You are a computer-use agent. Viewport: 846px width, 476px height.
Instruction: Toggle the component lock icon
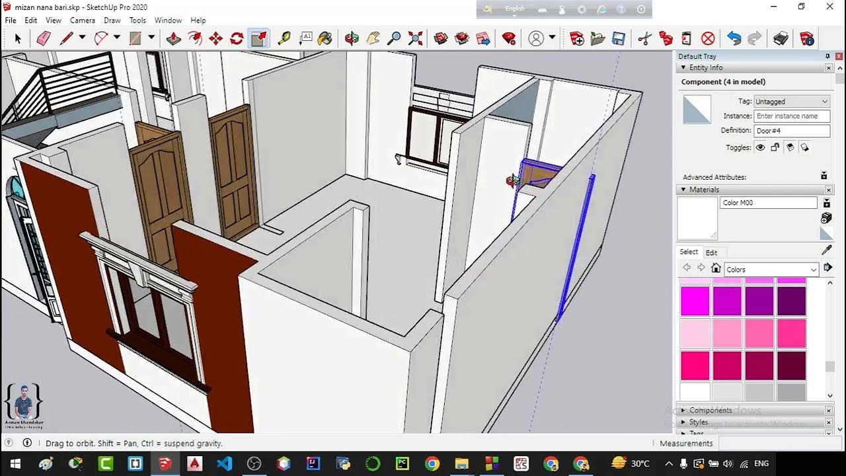click(x=775, y=147)
